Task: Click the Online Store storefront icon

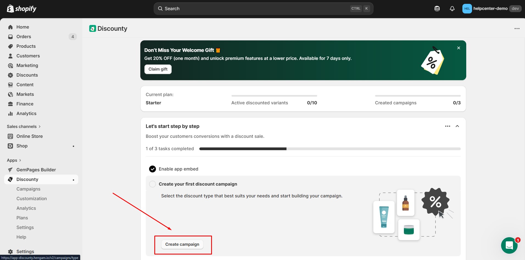Action: (x=10, y=136)
